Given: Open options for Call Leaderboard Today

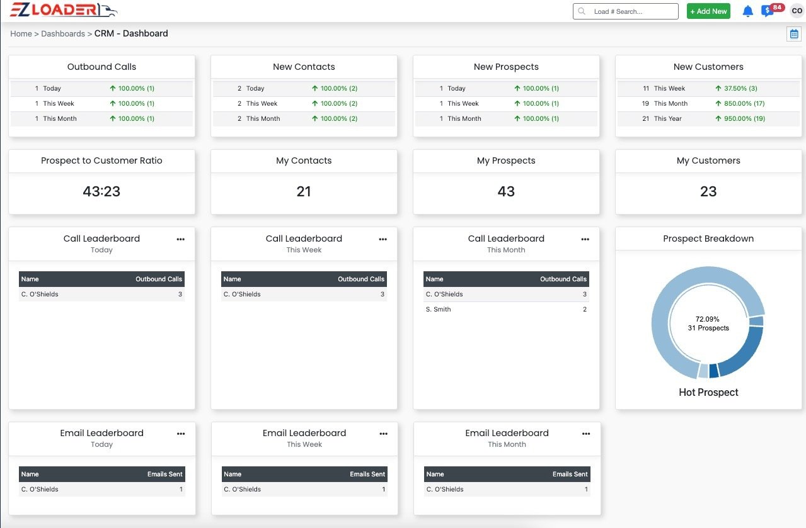Looking at the screenshot, I should (x=181, y=239).
